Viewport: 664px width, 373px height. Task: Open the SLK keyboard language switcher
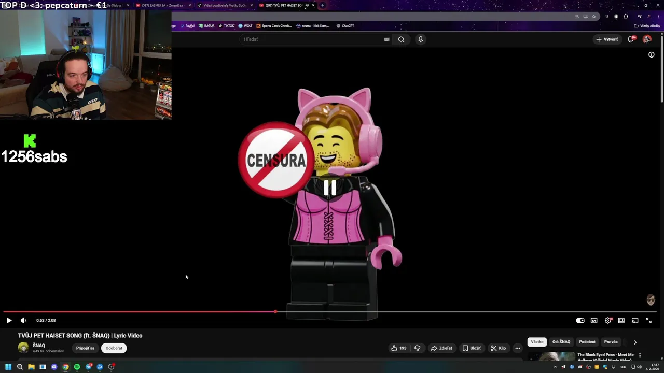623,367
